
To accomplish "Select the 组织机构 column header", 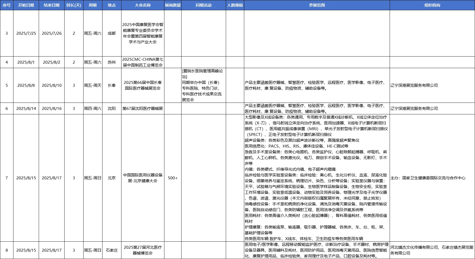I will click(432, 5).
